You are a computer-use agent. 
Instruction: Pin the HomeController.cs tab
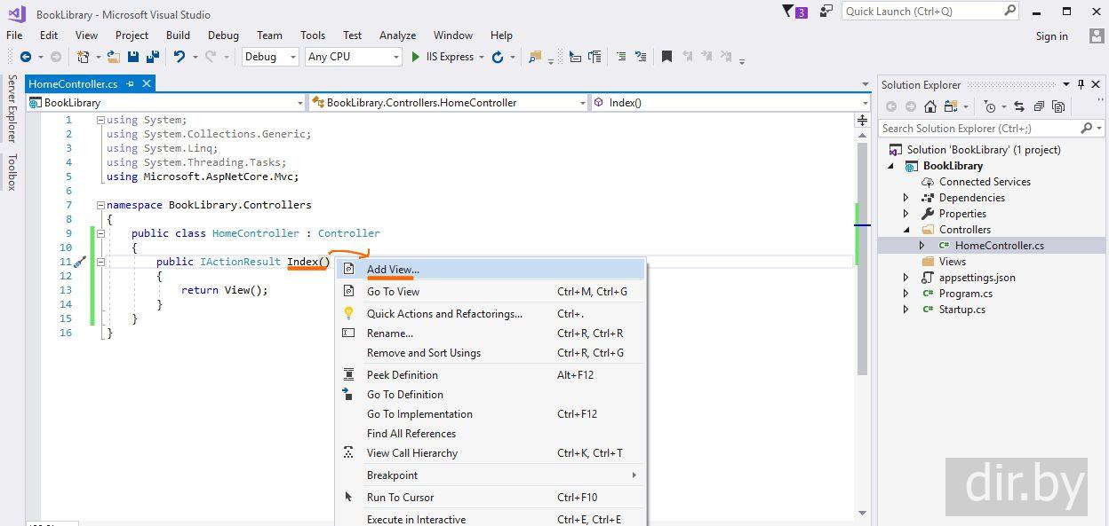point(131,83)
